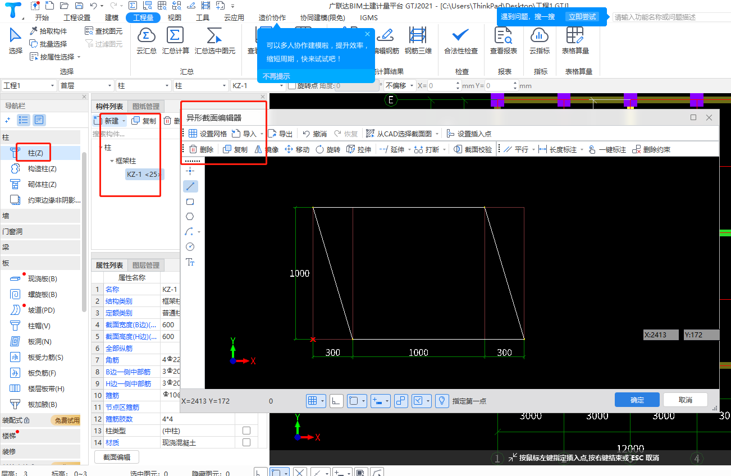Open Rebar 3D (钢筋三维) view

pos(418,40)
